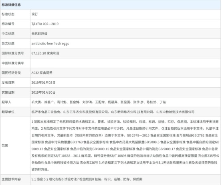Click the scope description paragraph
Screen dimensions: 222x185
click(x=125, y=145)
